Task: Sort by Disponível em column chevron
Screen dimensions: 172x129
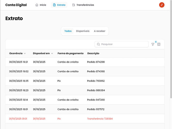Action: [52, 53]
